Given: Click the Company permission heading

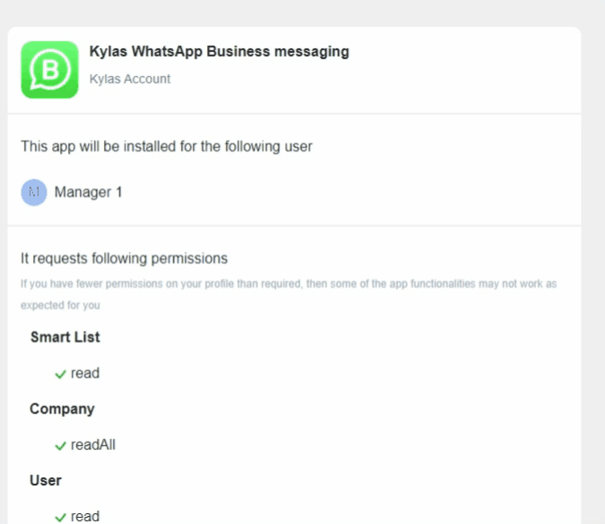Looking at the screenshot, I should [x=62, y=409].
